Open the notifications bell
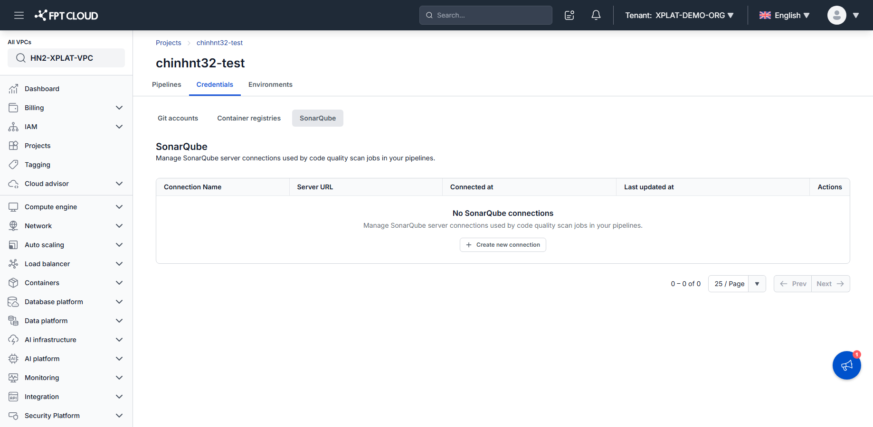The height and width of the screenshot is (427, 873). pyautogui.click(x=596, y=15)
